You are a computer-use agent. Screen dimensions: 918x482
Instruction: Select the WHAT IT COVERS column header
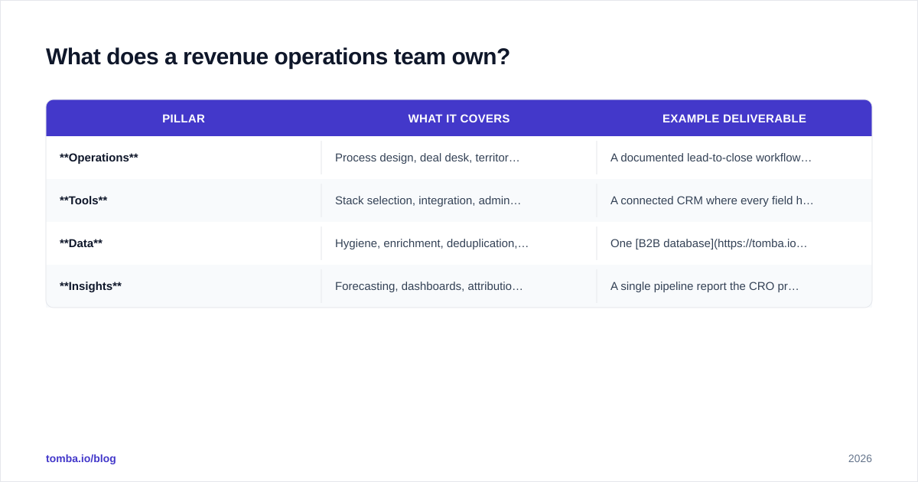click(x=459, y=119)
